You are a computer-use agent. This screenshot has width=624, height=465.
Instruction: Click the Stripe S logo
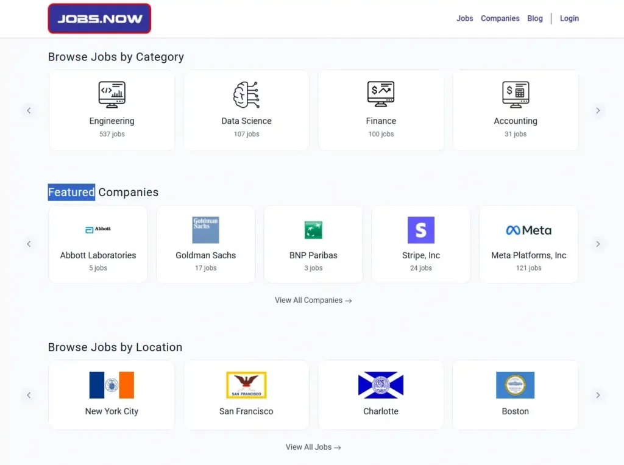(421, 230)
